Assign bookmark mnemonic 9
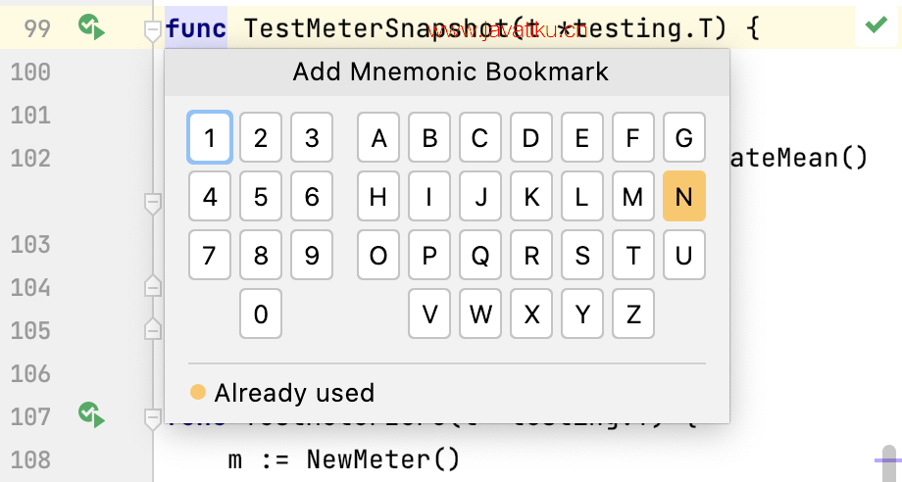The height and width of the screenshot is (482, 902). 312,255
